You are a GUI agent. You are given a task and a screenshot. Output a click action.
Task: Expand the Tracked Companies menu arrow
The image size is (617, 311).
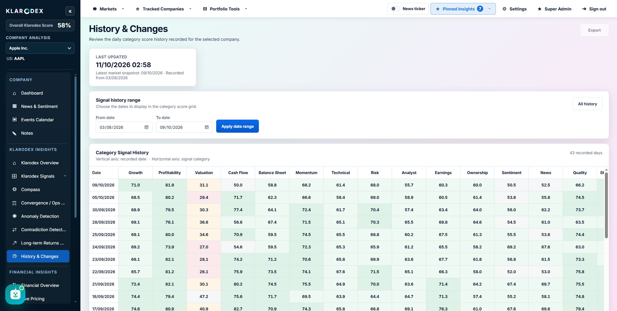pos(190,9)
